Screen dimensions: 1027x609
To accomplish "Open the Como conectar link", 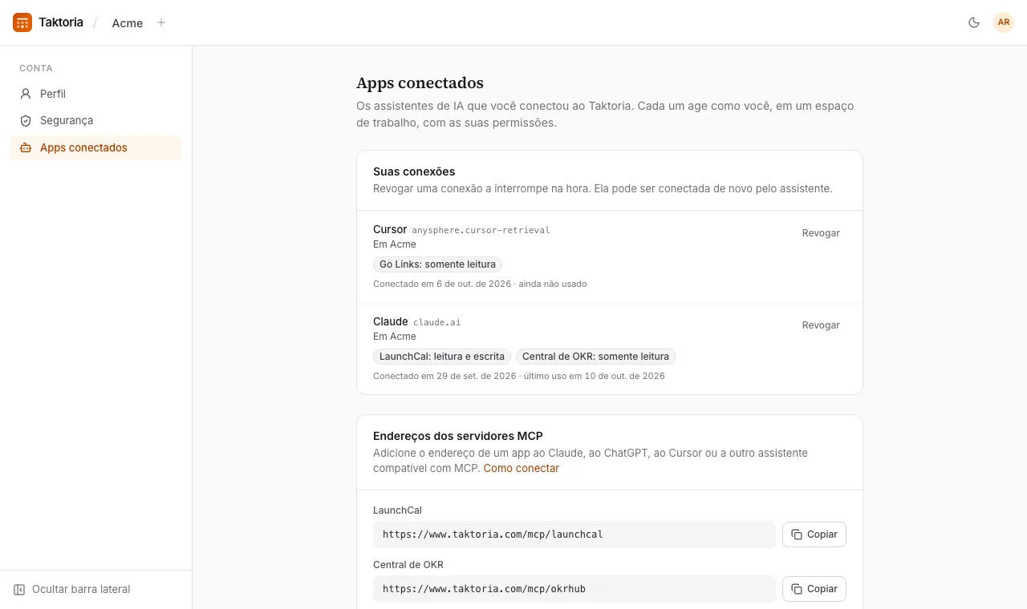I will click(x=521, y=468).
